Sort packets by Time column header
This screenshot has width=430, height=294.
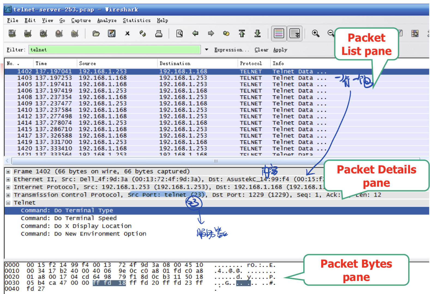(x=55, y=63)
